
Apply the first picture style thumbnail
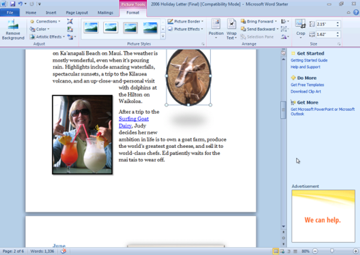[x=91, y=27]
